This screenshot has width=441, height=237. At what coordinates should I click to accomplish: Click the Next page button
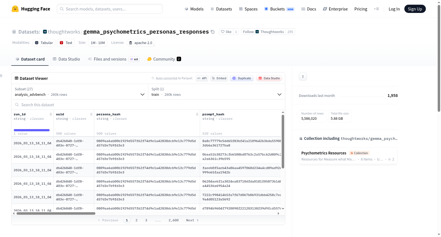click(192, 220)
